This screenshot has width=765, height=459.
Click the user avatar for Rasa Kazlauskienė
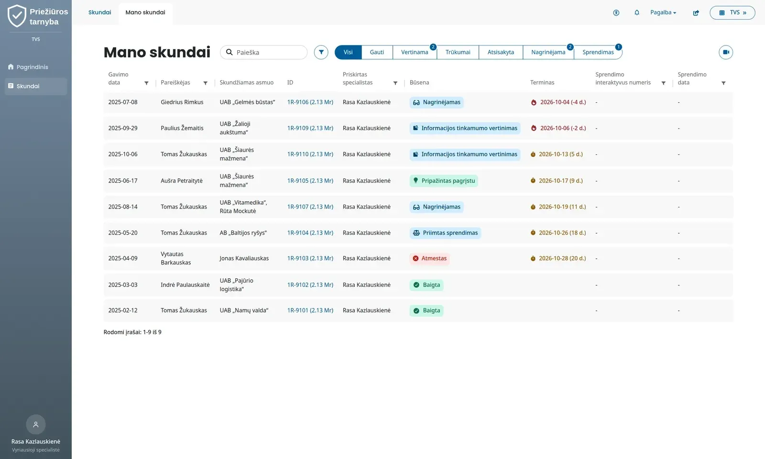click(35, 424)
